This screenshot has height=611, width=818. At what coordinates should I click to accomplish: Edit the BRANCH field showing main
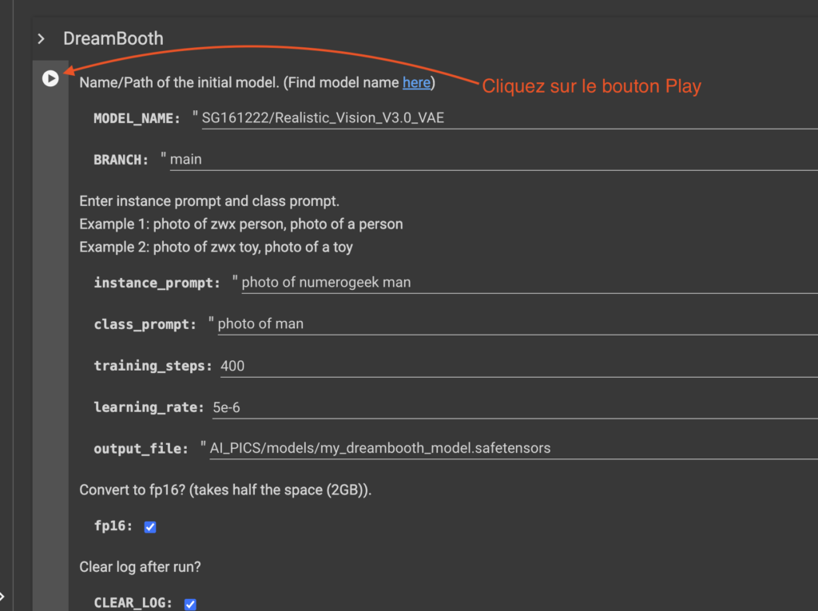tap(494, 160)
